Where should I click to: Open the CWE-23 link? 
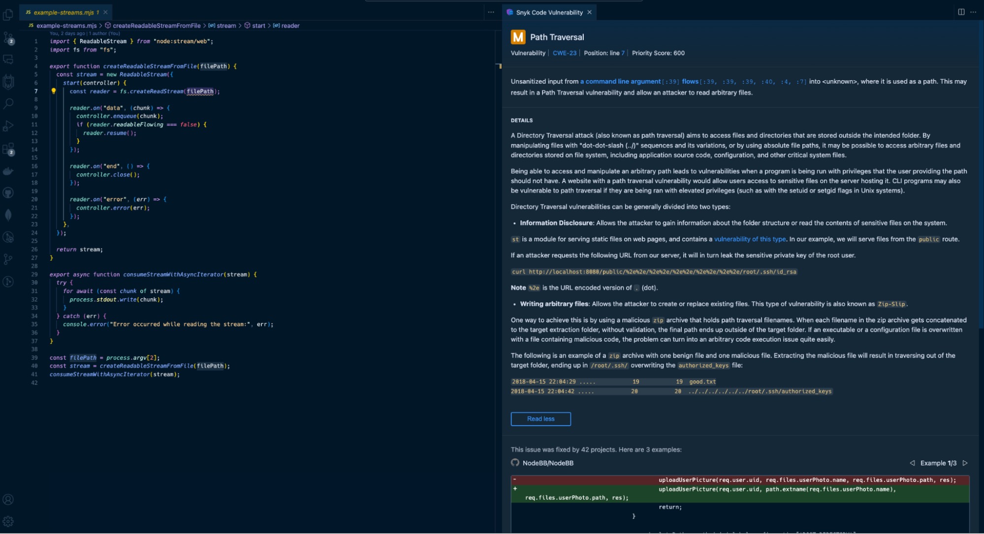(x=564, y=53)
